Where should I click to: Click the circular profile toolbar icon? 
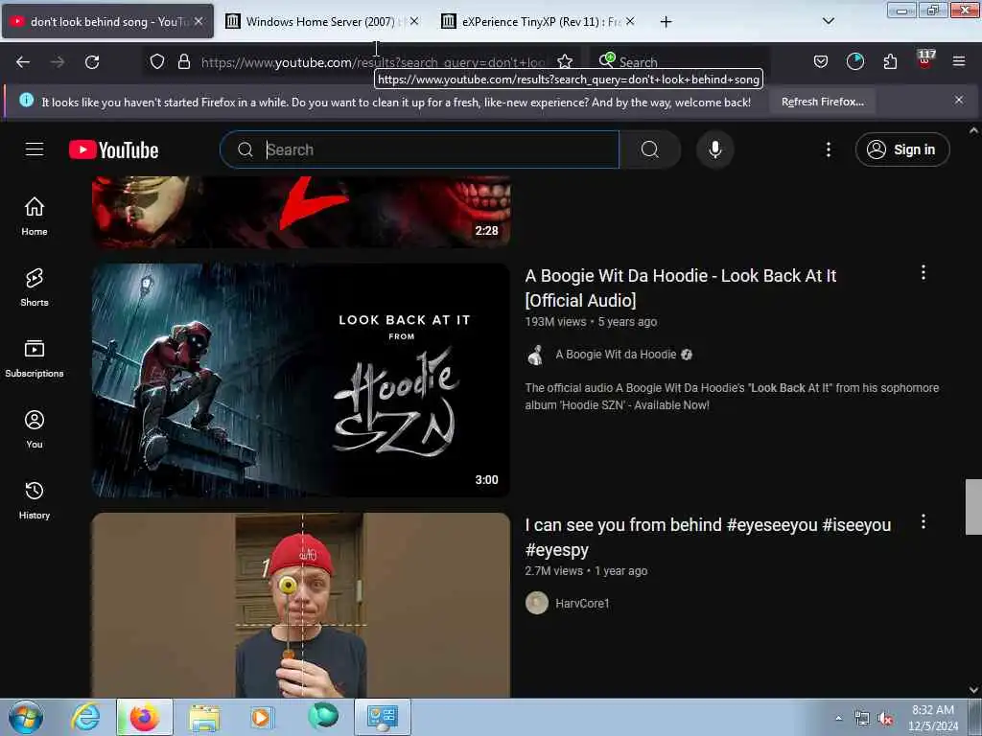pos(854,61)
